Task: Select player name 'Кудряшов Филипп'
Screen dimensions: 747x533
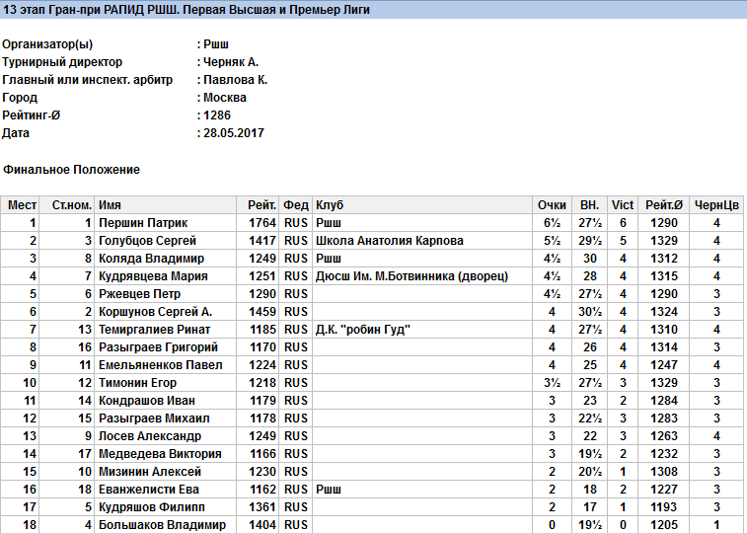Action: point(152,506)
